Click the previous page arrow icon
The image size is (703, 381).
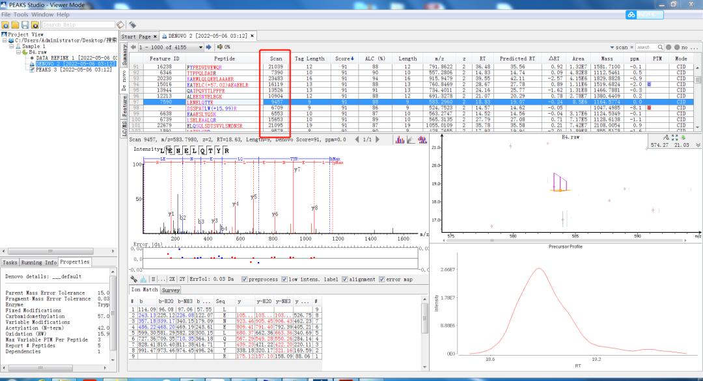pyautogui.click(x=134, y=47)
